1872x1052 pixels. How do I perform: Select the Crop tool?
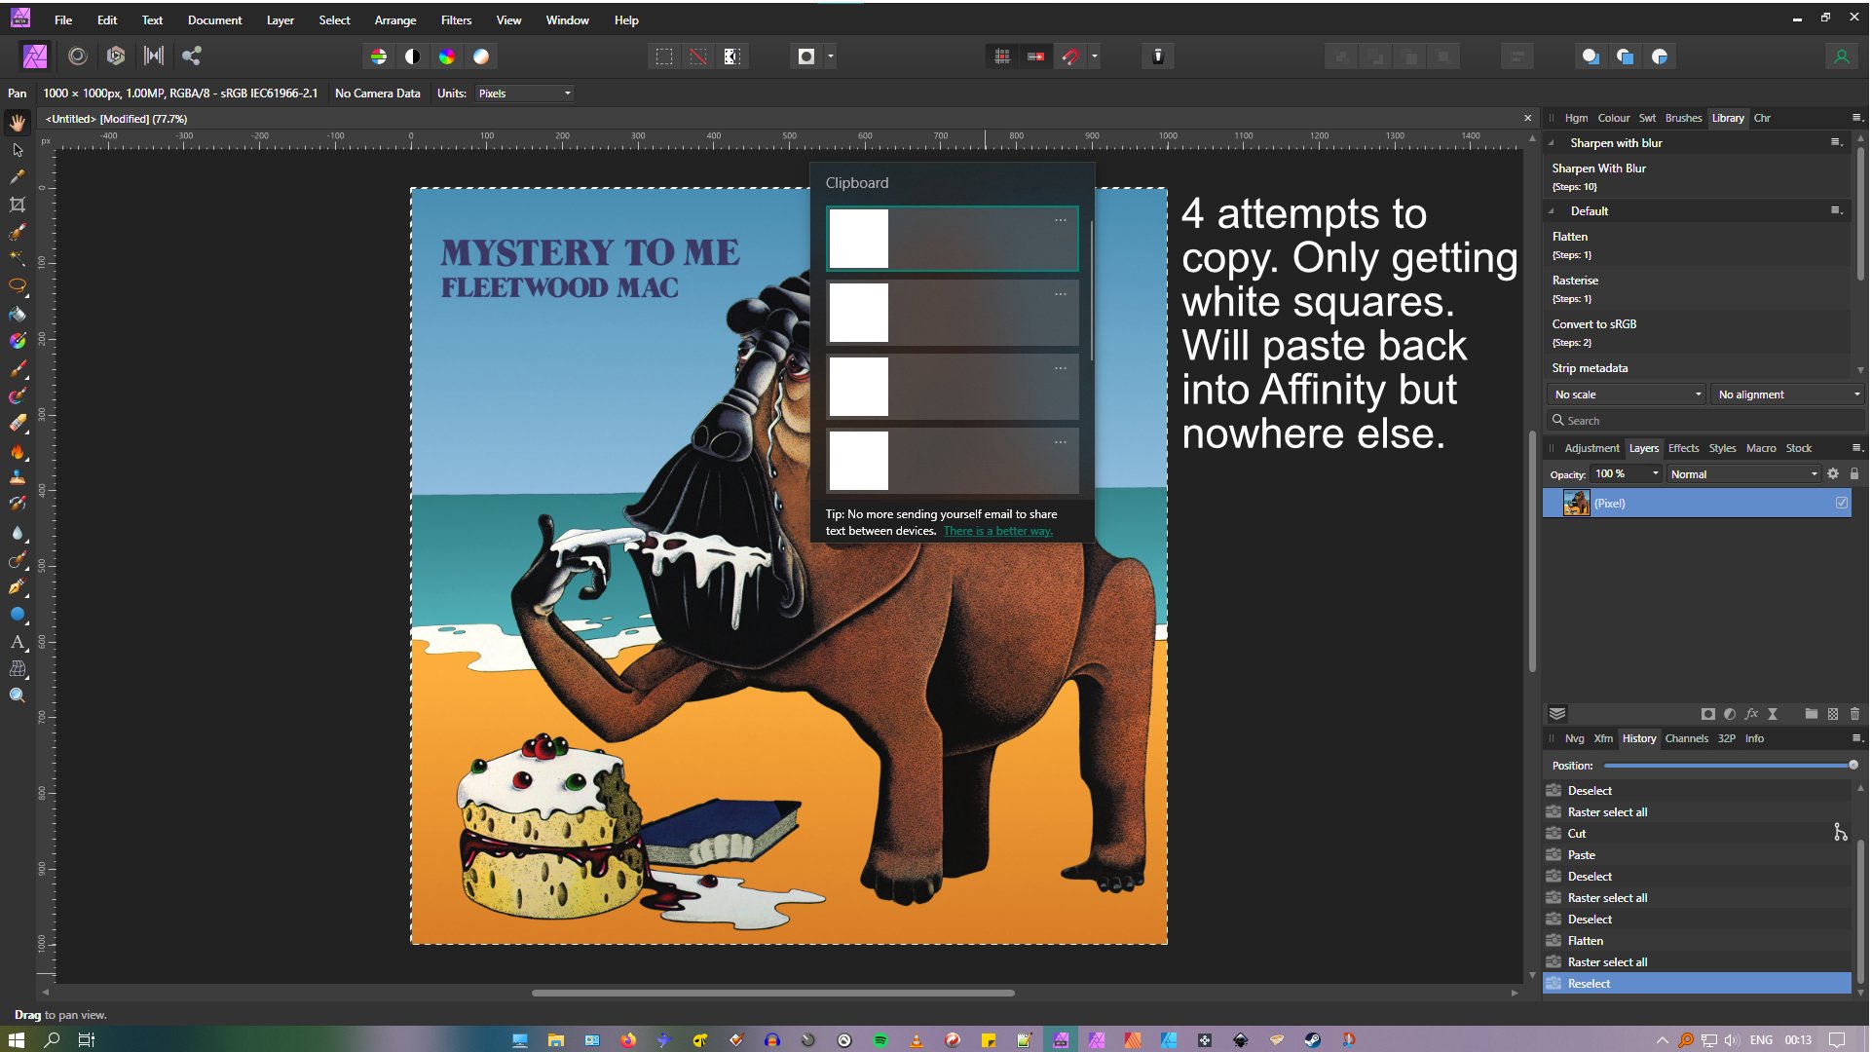click(x=18, y=205)
